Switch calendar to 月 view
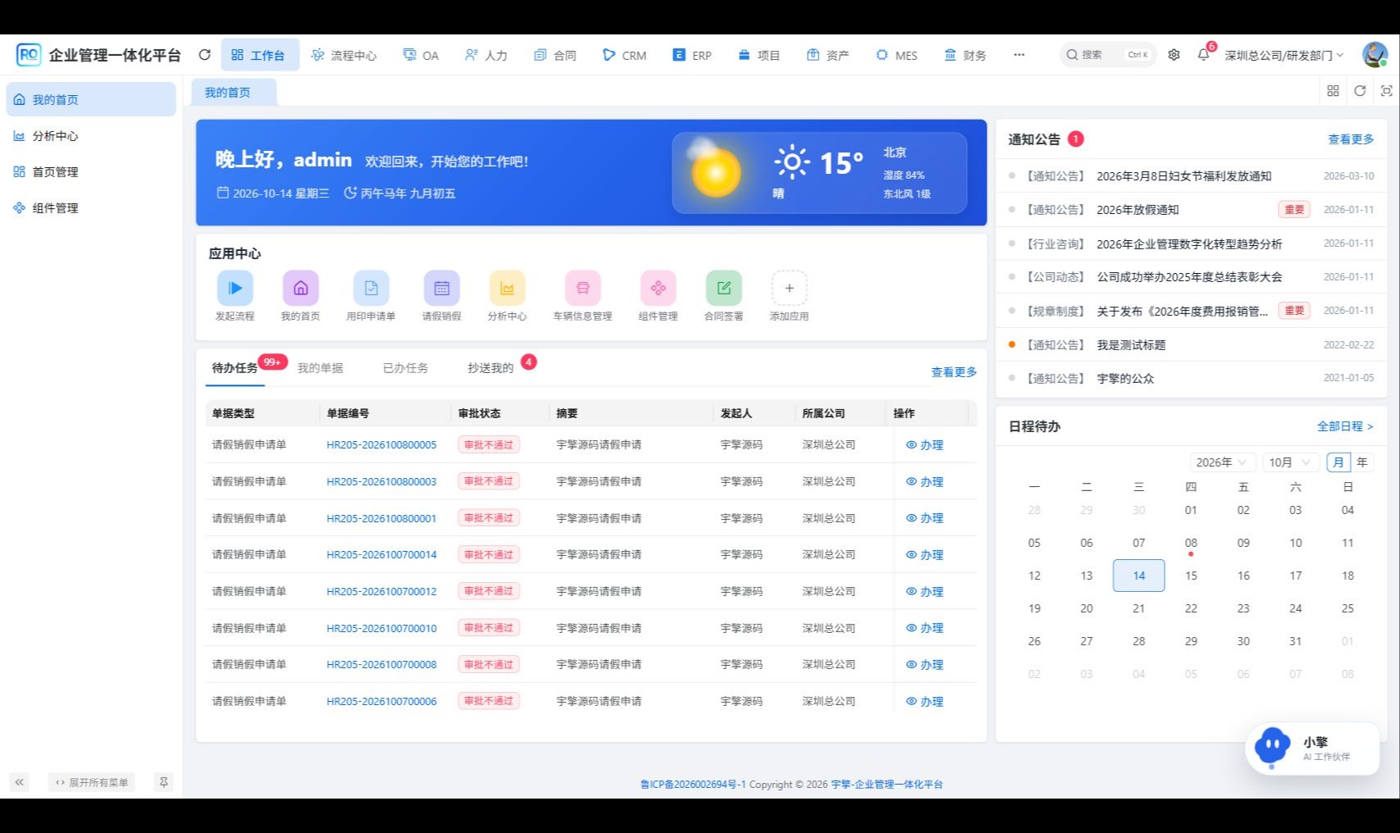Screen dimensions: 1400x833 tap(1338, 462)
